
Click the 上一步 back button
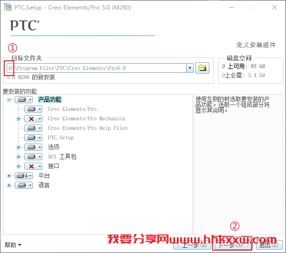(x=192, y=245)
